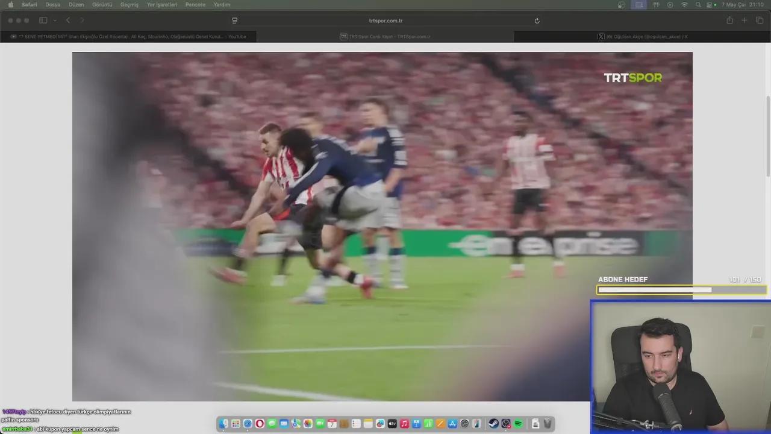Switch to the YouTube tab

coord(128,36)
